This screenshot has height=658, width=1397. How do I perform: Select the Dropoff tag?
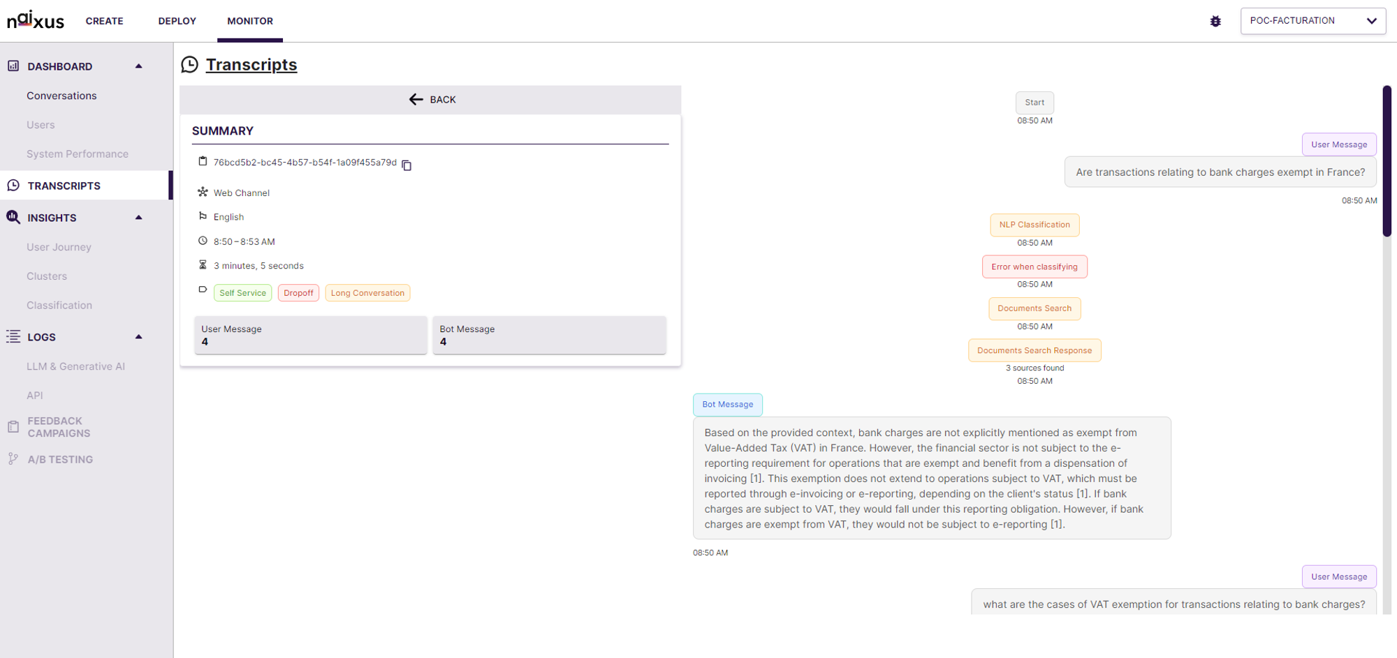point(298,293)
